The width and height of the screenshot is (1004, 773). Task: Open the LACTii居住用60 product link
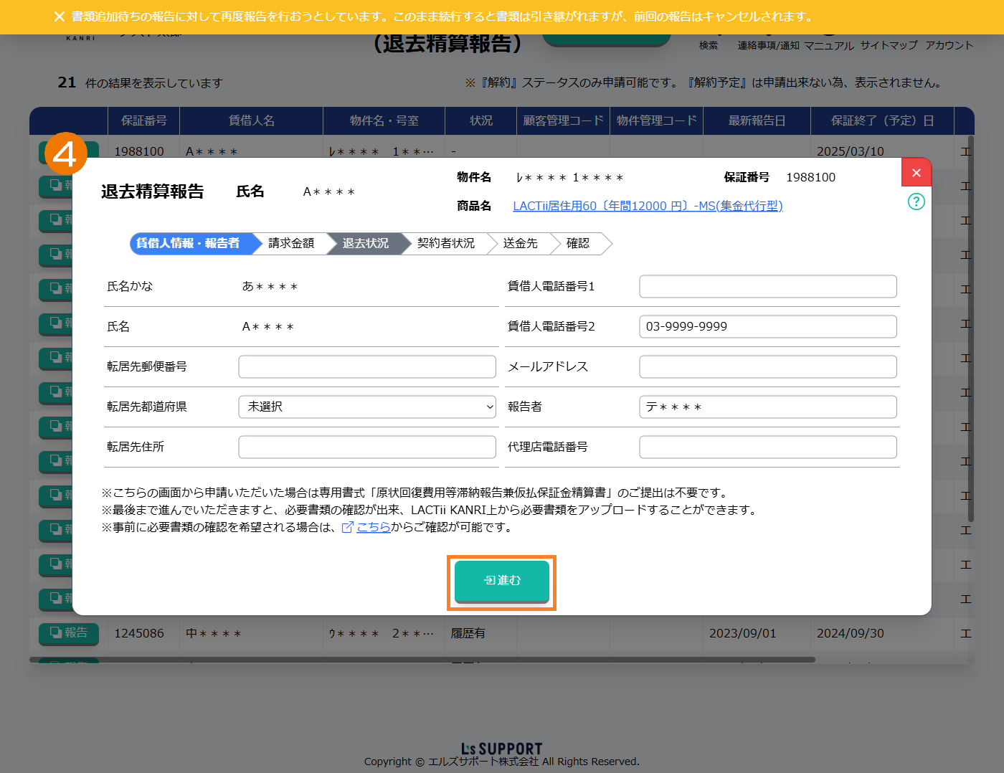pyautogui.click(x=648, y=206)
